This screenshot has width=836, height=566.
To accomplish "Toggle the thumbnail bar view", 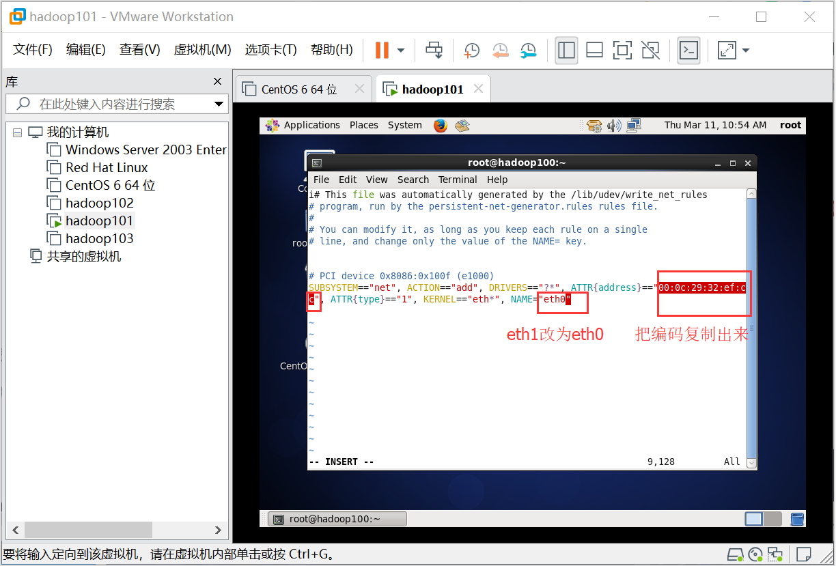I will click(594, 50).
